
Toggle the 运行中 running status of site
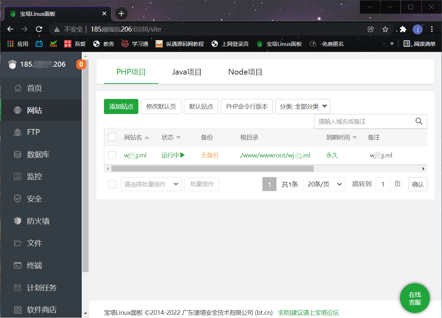click(x=173, y=155)
